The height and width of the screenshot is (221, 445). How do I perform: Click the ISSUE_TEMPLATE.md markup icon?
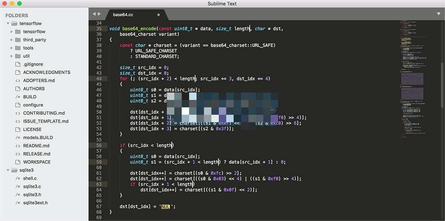coord(17,121)
